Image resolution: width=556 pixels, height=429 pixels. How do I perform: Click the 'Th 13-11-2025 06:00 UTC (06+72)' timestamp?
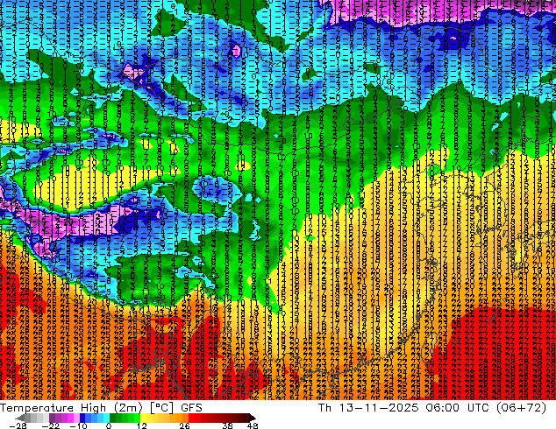point(432,407)
